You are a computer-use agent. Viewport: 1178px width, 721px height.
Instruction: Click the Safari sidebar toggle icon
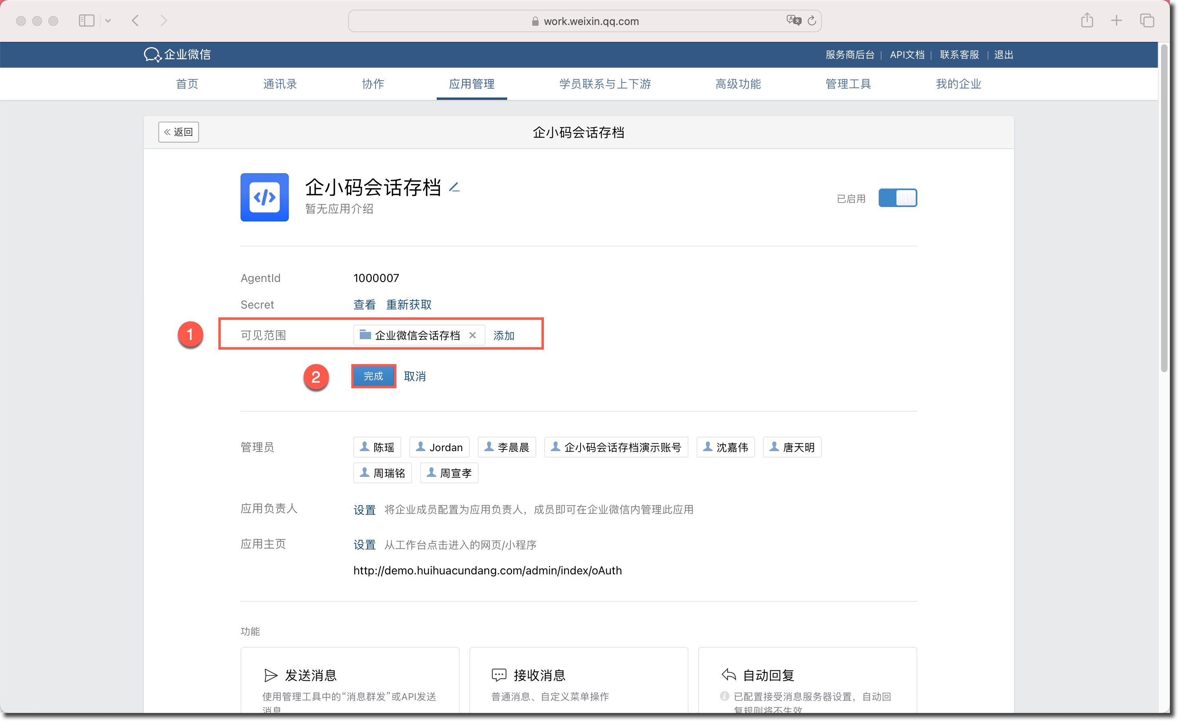[87, 21]
